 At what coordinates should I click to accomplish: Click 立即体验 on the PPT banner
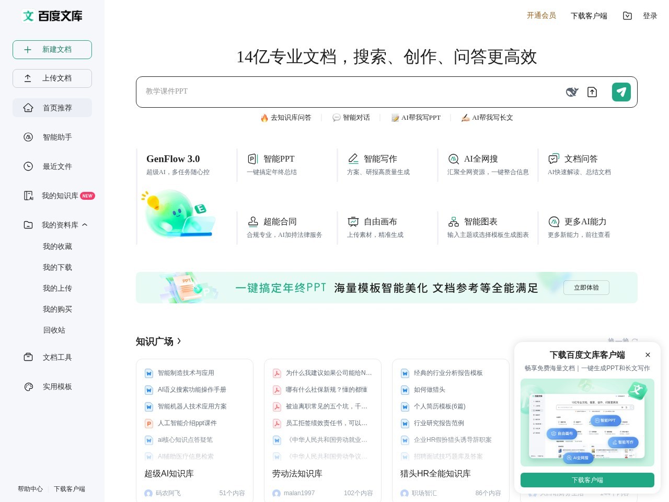point(586,288)
